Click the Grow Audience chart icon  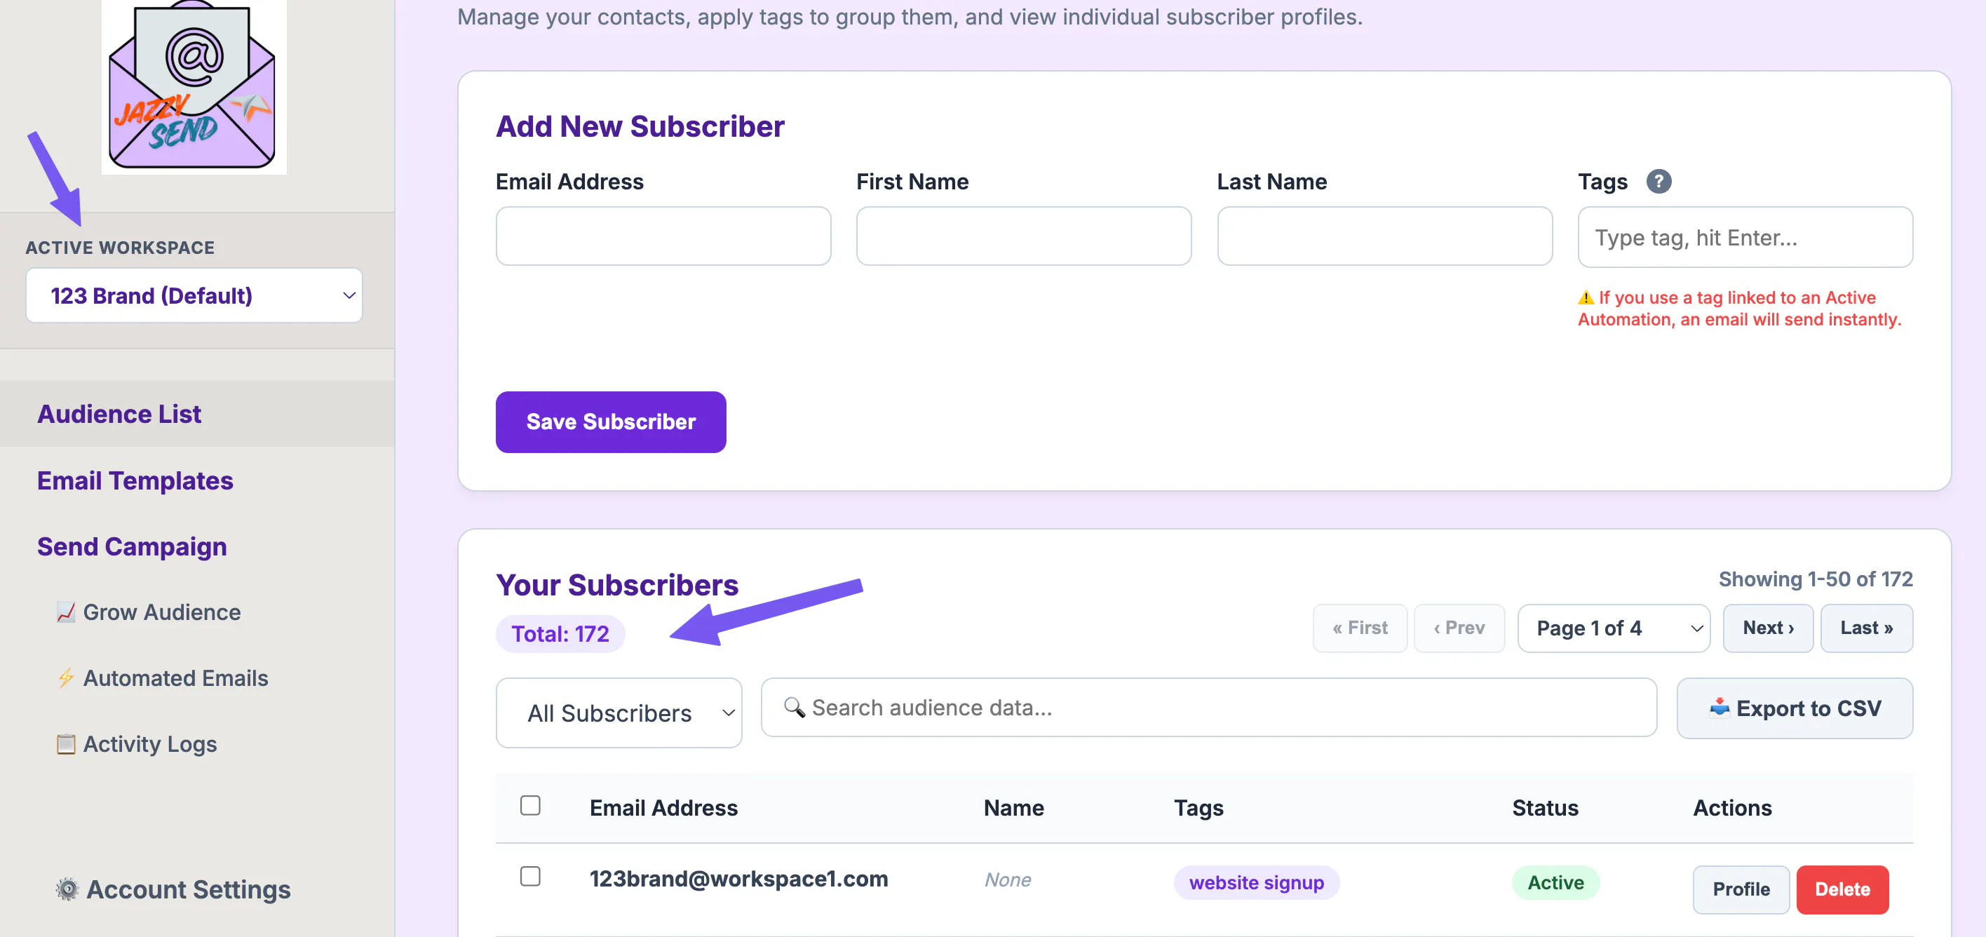[65, 612]
